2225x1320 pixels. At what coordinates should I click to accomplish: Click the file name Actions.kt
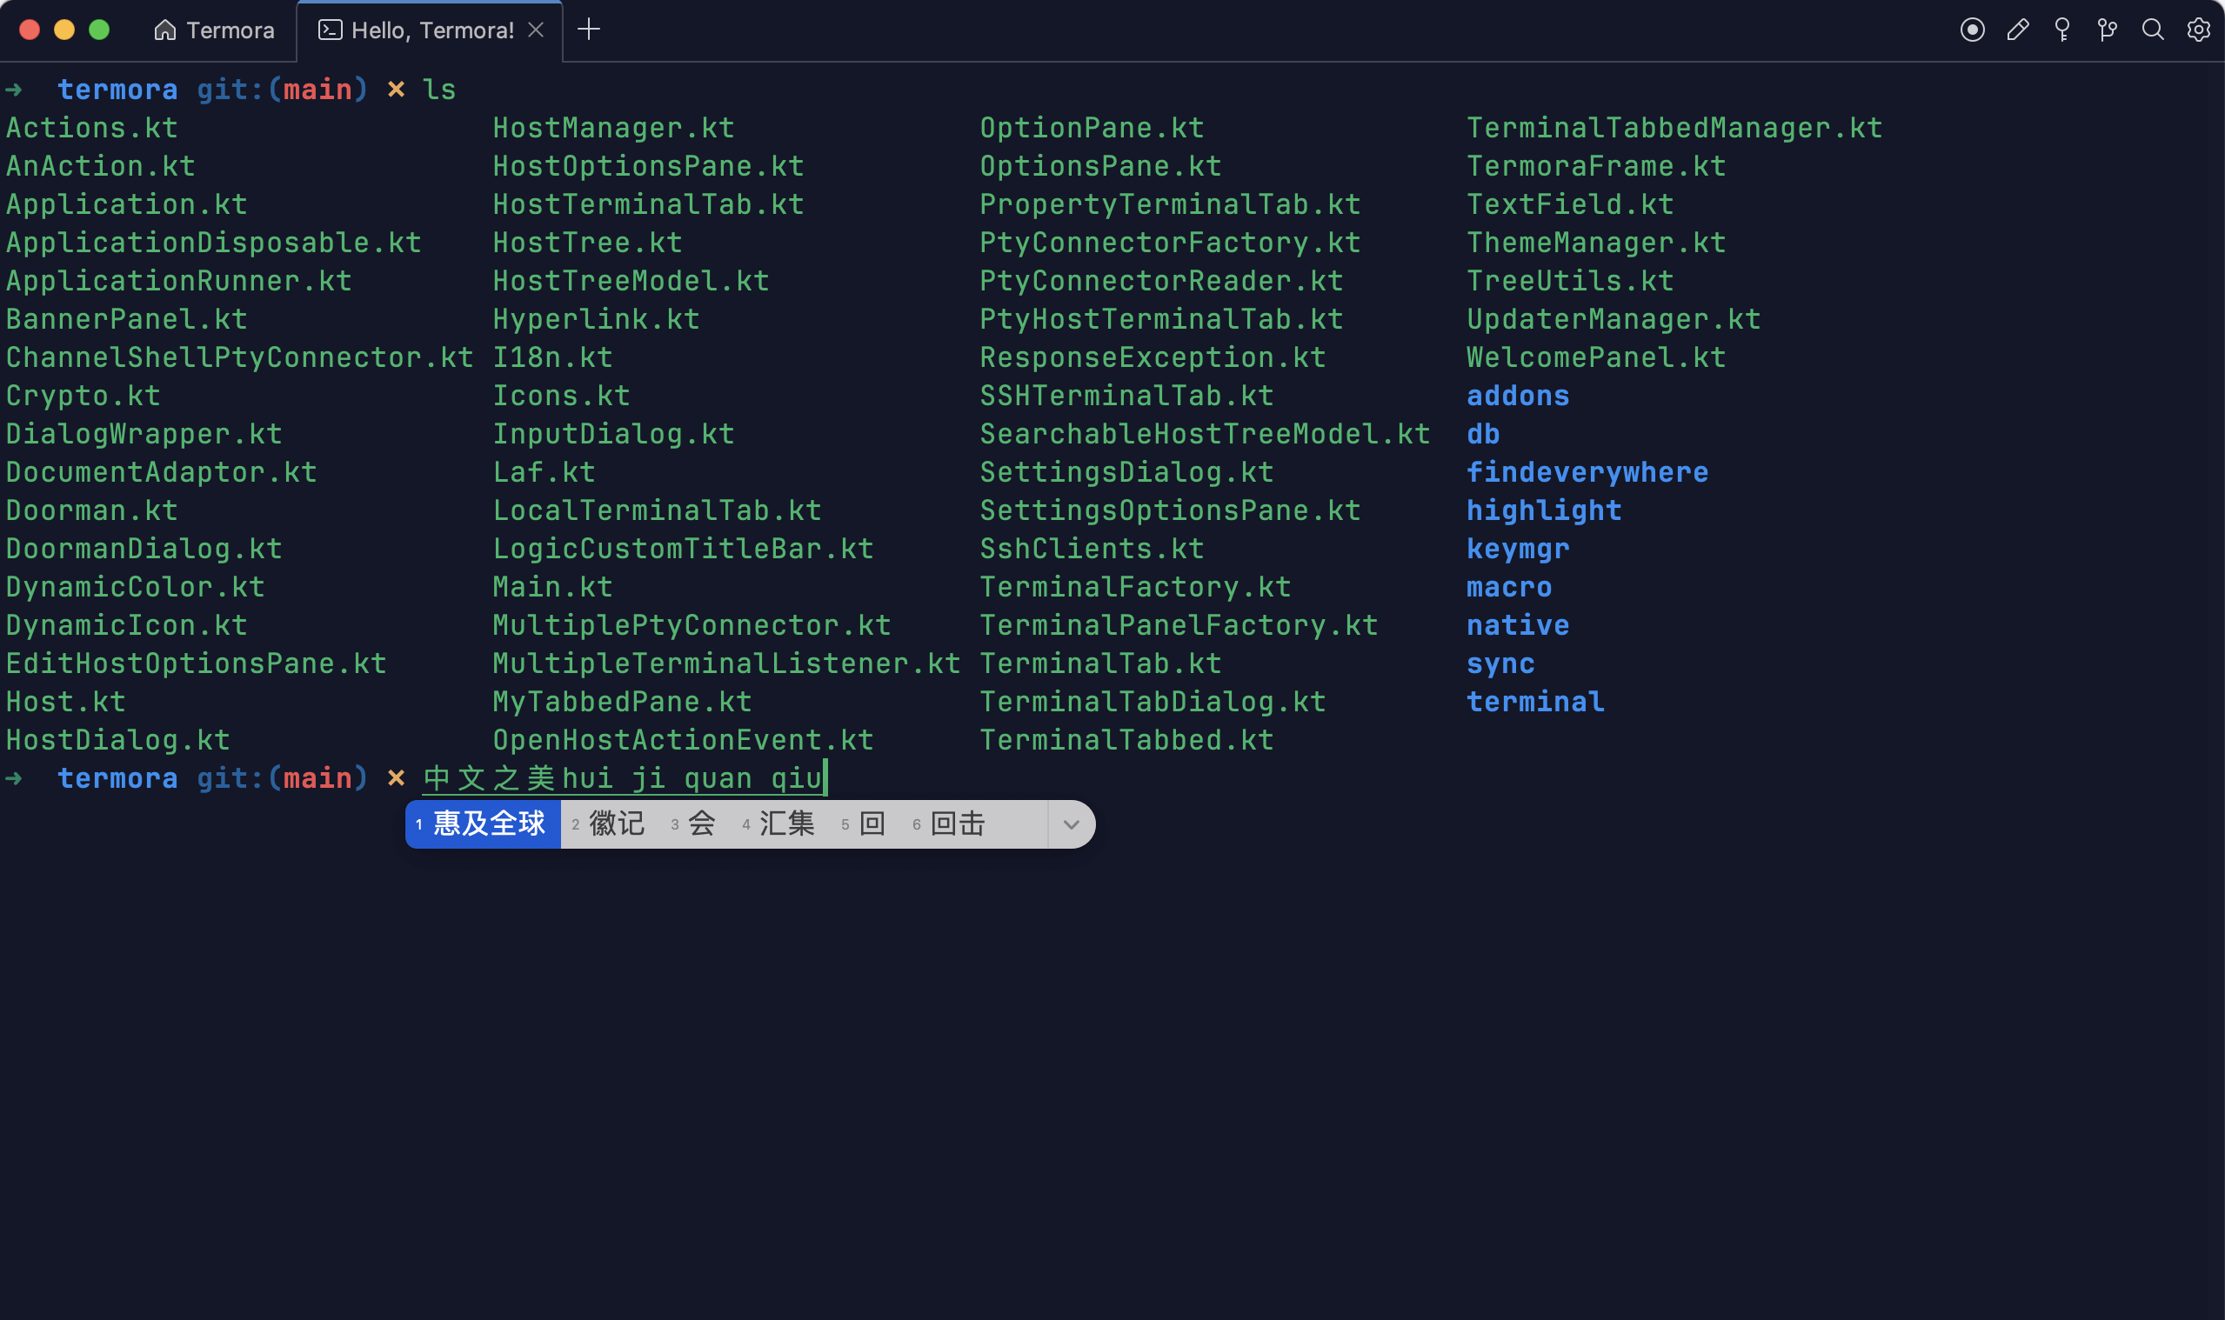92,128
